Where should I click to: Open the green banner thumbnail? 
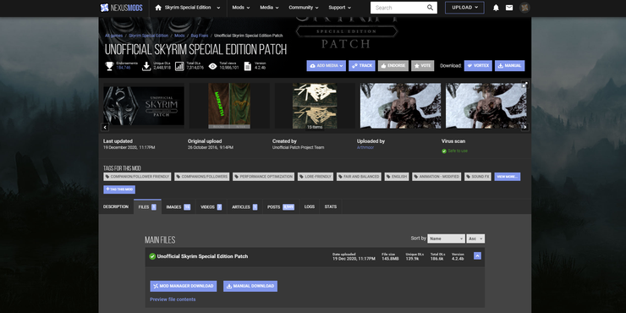(x=229, y=106)
